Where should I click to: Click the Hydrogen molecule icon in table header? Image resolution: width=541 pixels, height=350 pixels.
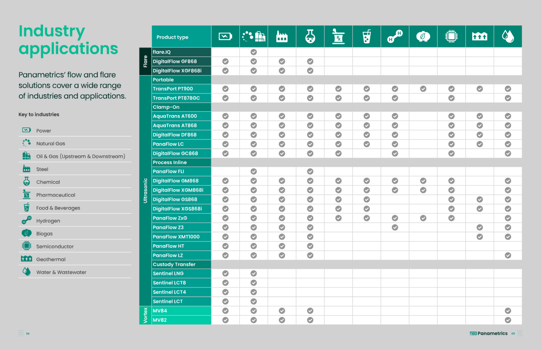(x=395, y=37)
